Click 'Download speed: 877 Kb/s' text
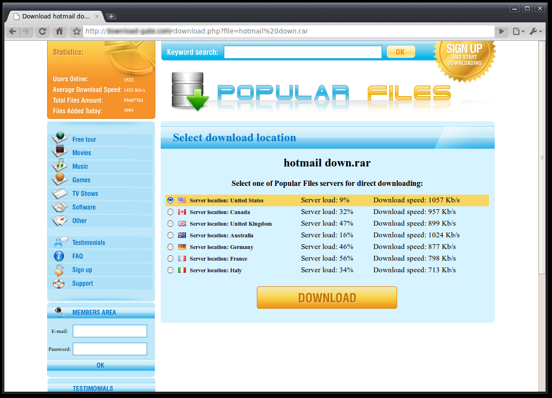 click(415, 247)
